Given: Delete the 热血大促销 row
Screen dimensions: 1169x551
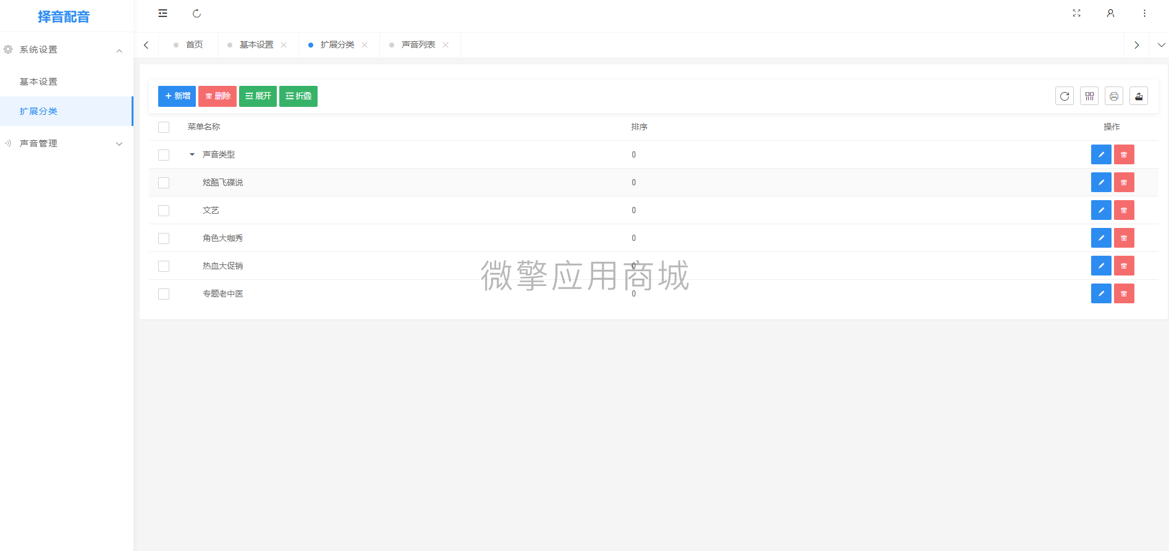Looking at the screenshot, I should point(1124,266).
